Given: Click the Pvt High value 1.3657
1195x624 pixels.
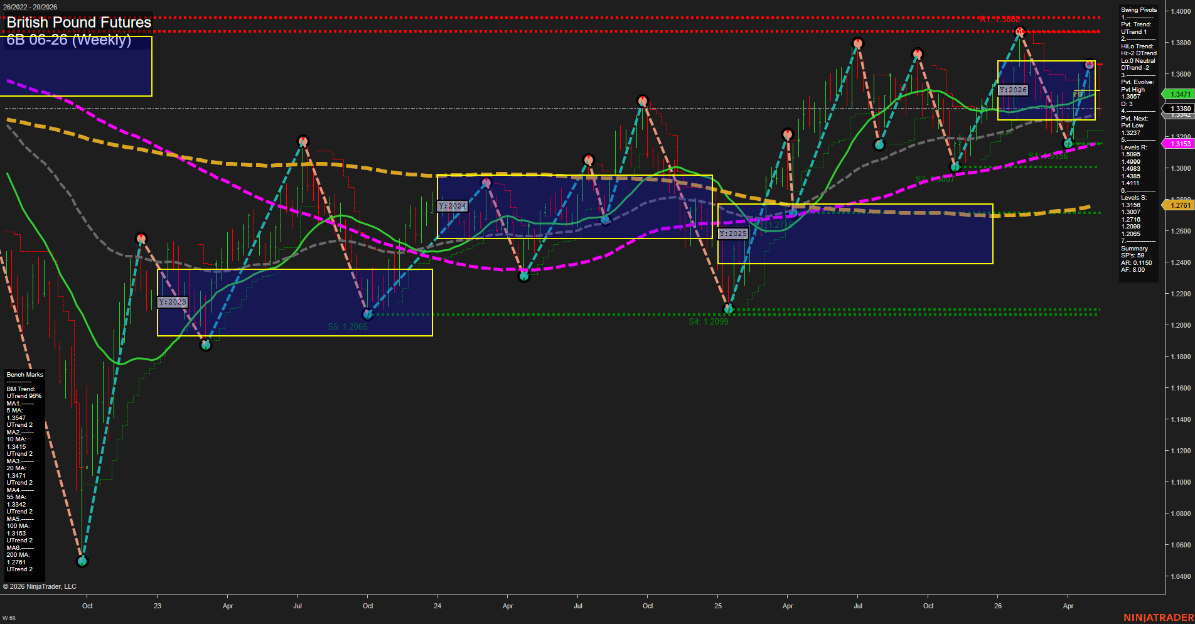Looking at the screenshot, I should 1130,97.
